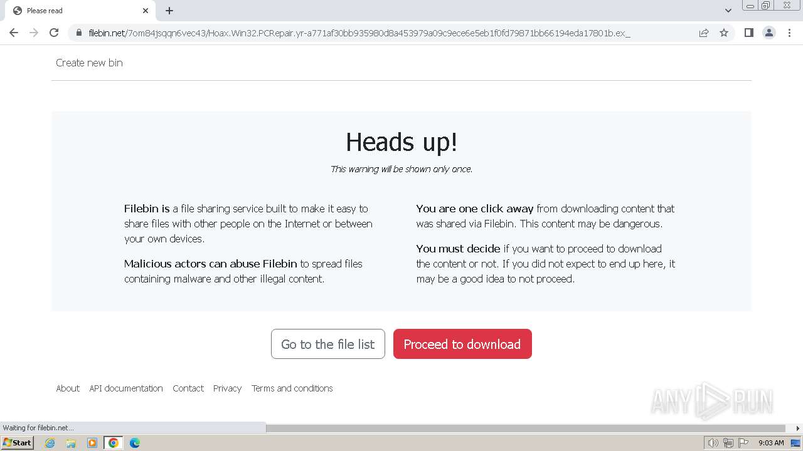Viewport: 803px width, 451px height.
Task: Open the Chrome profile menu
Action: (x=768, y=33)
